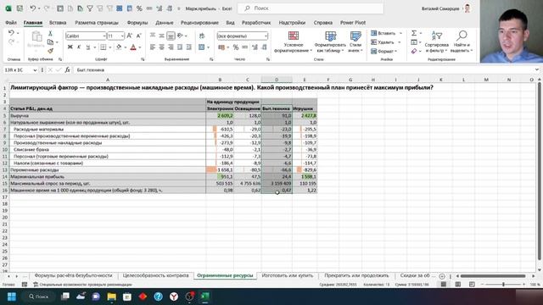Increase font size with large A icon
Screen dimensions: 543x305
[x=130, y=36]
